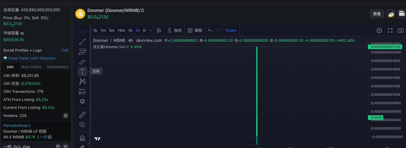Image resolution: width=406 pixels, height=148 pixels.
Task: Expand the text tool submenu arrow
Action: point(88,71)
